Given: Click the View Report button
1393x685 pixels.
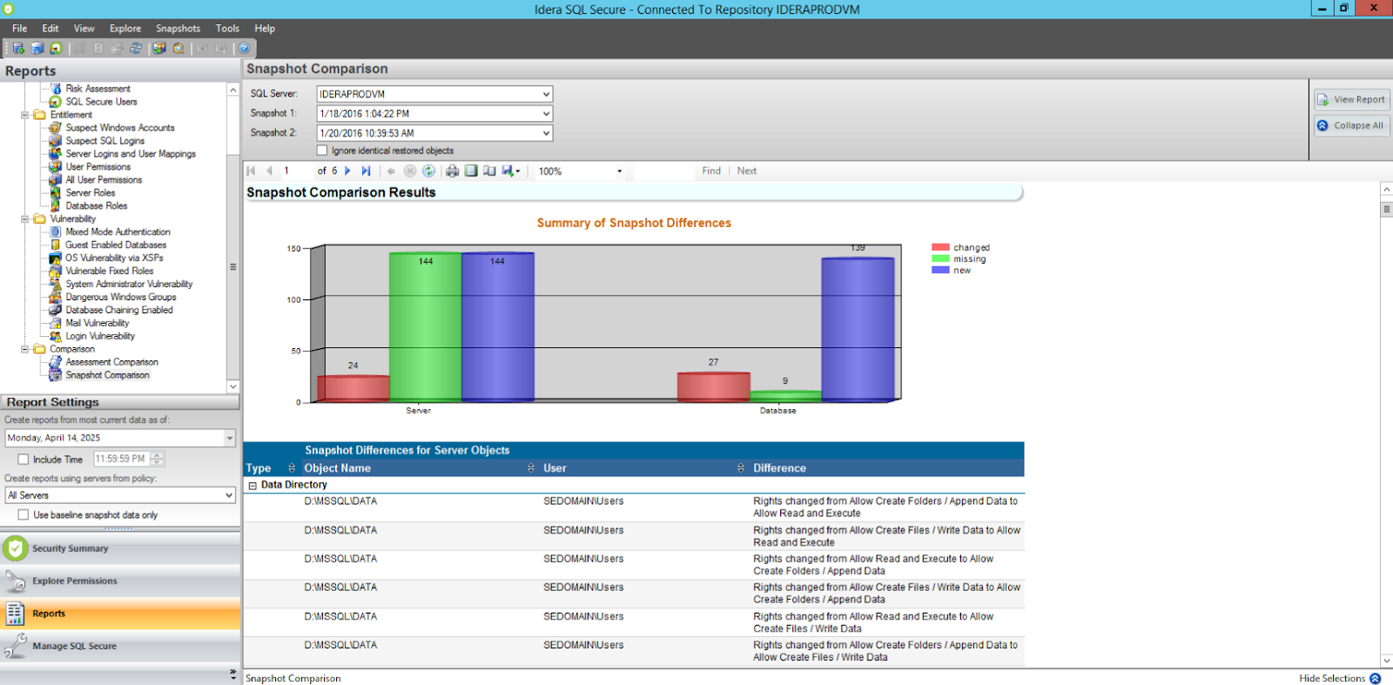Looking at the screenshot, I should pos(1351,99).
